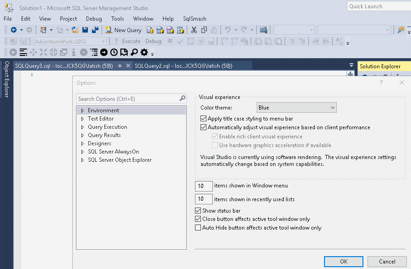Expand the Query Execution tree node
Image resolution: width=411 pixels, height=269 pixels.
82,127
